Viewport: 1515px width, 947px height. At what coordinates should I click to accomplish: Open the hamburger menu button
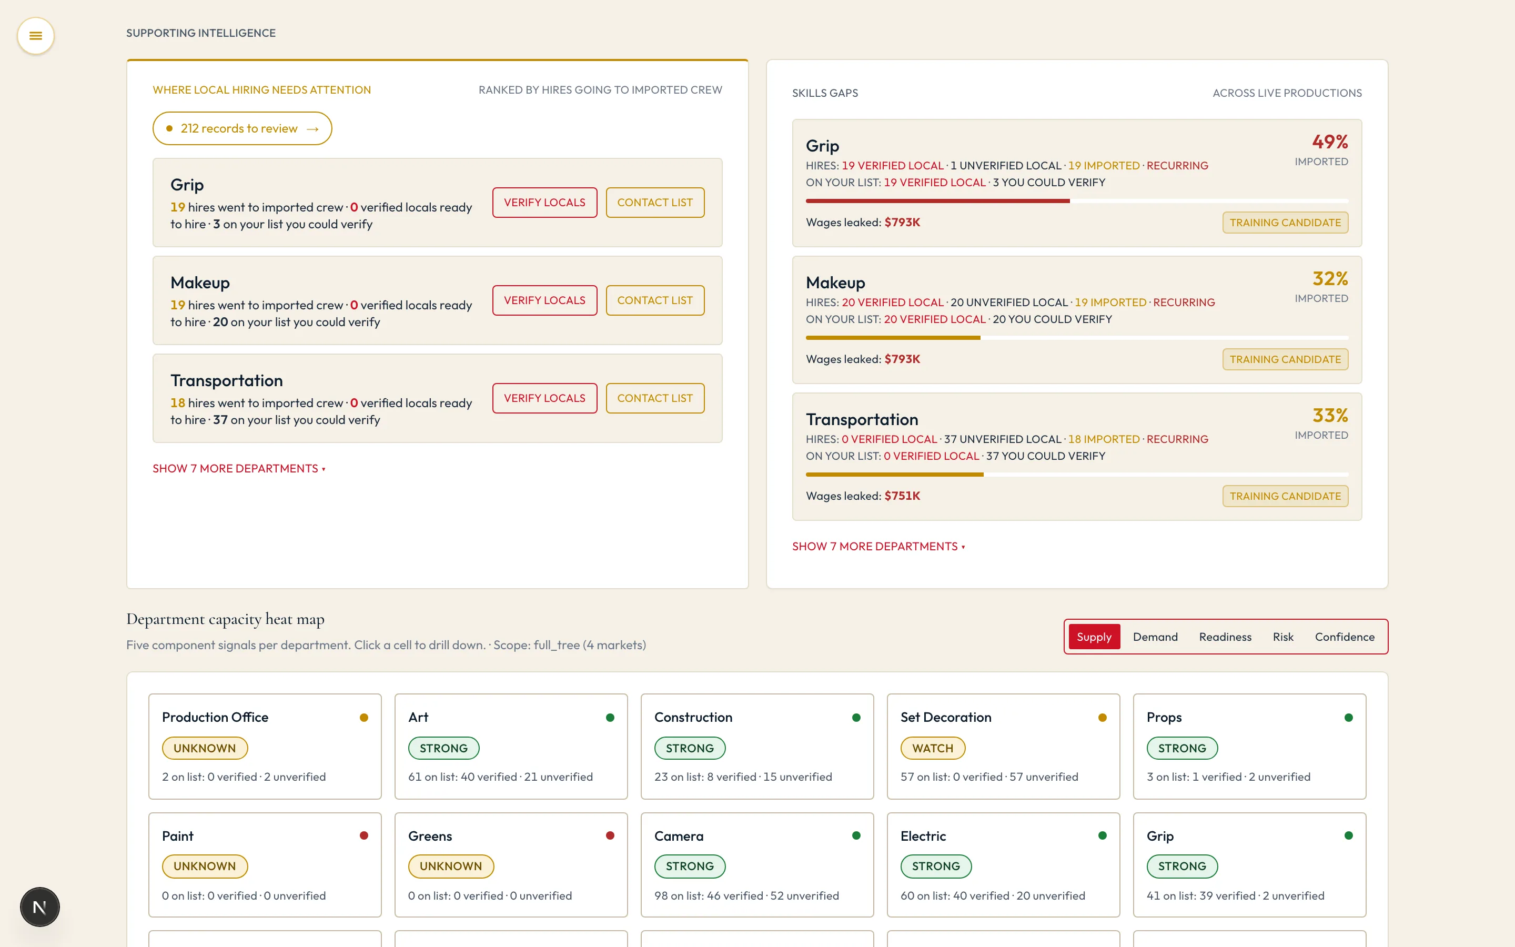[x=36, y=36]
